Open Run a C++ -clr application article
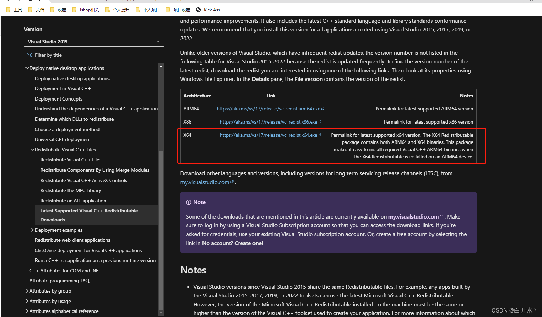This screenshot has width=542, height=317. (x=95, y=260)
